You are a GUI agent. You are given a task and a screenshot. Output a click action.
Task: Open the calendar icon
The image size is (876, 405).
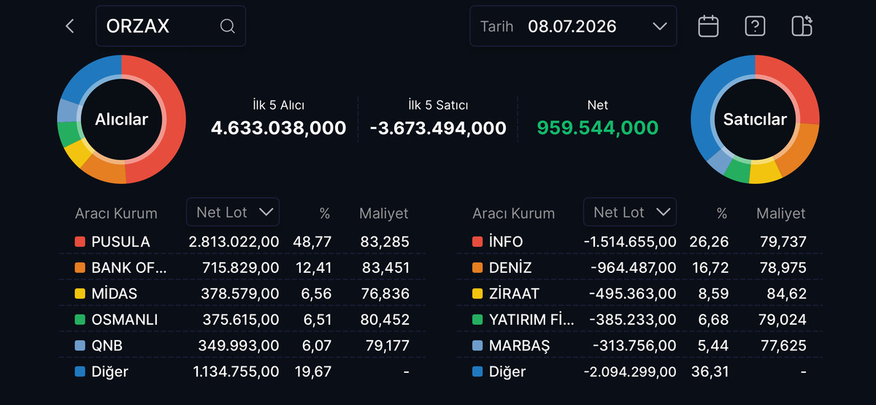708,26
